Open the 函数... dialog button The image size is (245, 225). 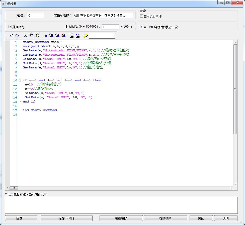(x=21, y=218)
